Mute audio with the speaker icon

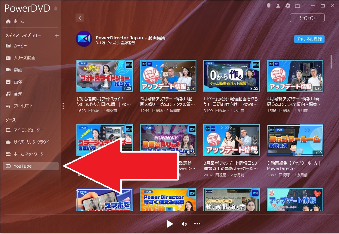click(184, 224)
